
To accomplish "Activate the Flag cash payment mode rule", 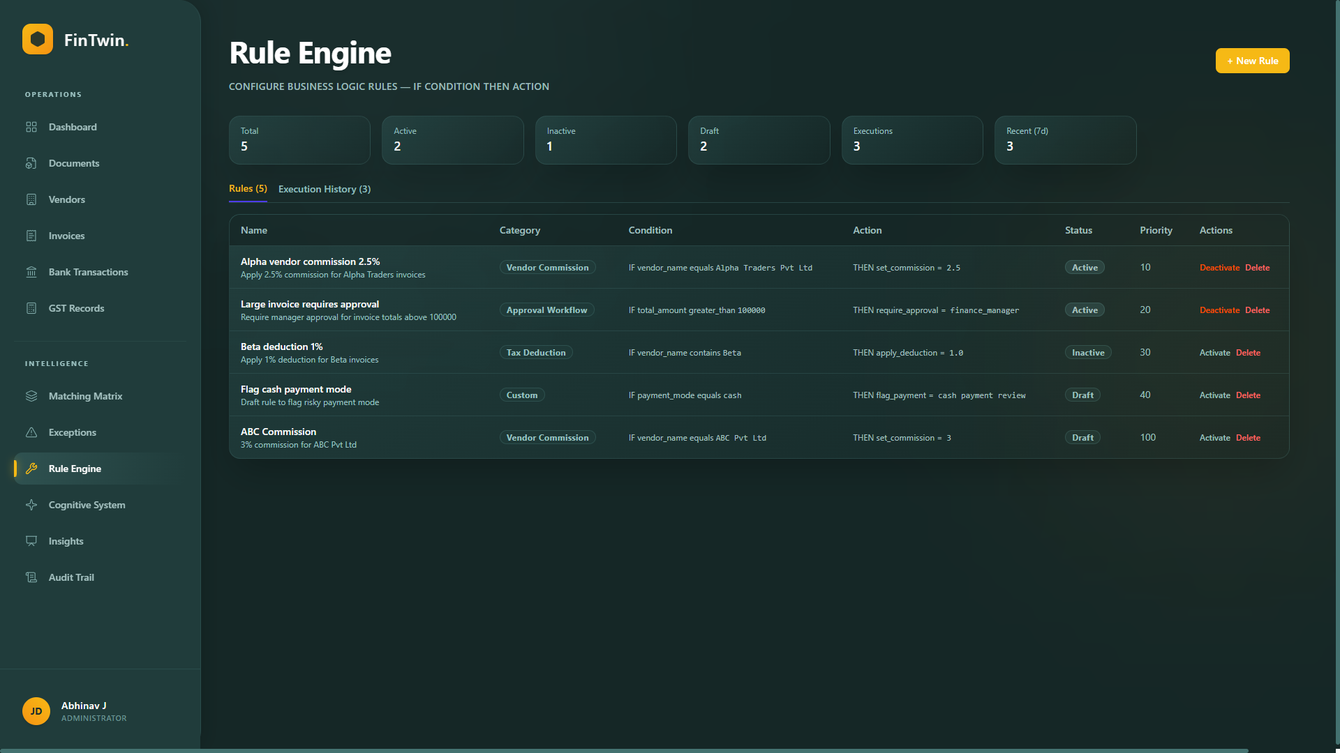I will click(1214, 395).
